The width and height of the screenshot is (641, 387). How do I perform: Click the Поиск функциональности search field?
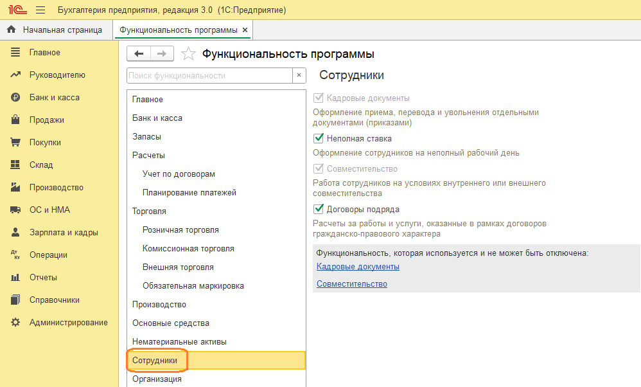209,76
